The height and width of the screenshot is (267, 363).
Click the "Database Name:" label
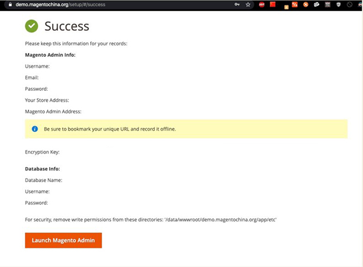pyautogui.click(x=44, y=180)
